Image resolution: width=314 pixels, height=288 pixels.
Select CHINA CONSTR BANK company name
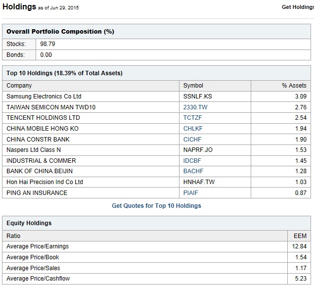(38, 139)
